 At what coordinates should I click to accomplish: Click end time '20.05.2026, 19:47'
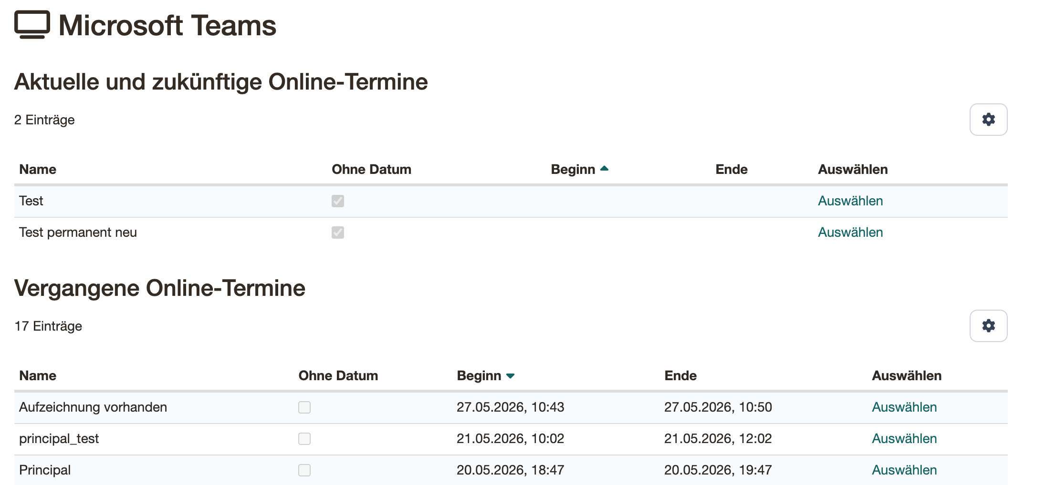[718, 470]
